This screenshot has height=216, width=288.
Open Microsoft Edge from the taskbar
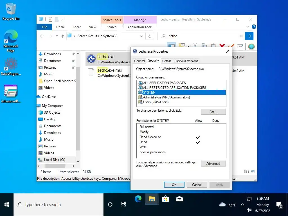(138, 199)
